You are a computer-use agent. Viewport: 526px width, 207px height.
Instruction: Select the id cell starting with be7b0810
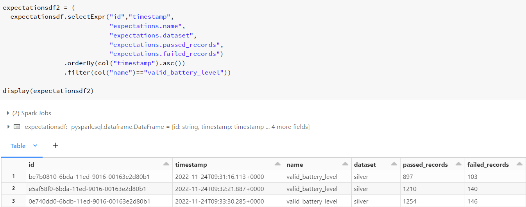(x=89, y=177)
